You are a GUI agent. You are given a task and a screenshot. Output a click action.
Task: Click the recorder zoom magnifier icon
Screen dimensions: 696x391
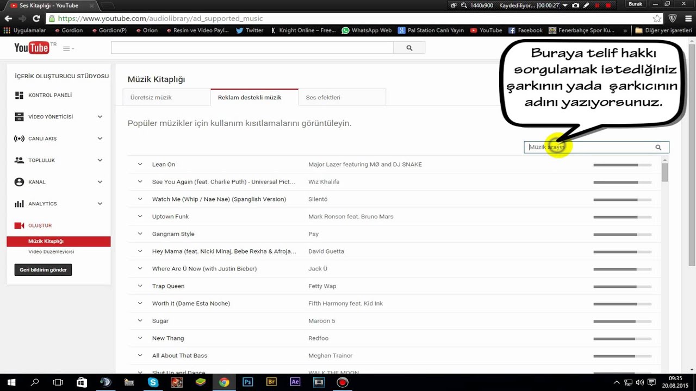464,5
